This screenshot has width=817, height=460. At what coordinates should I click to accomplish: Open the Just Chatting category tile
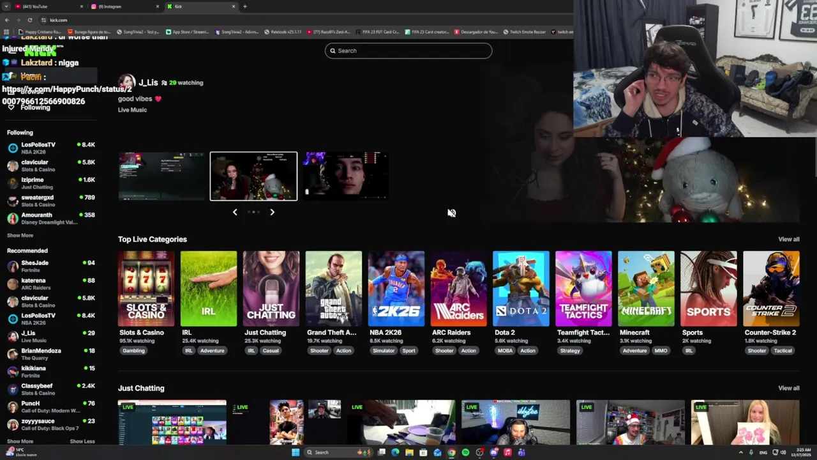pyautogui.click(x=271, y=289)
